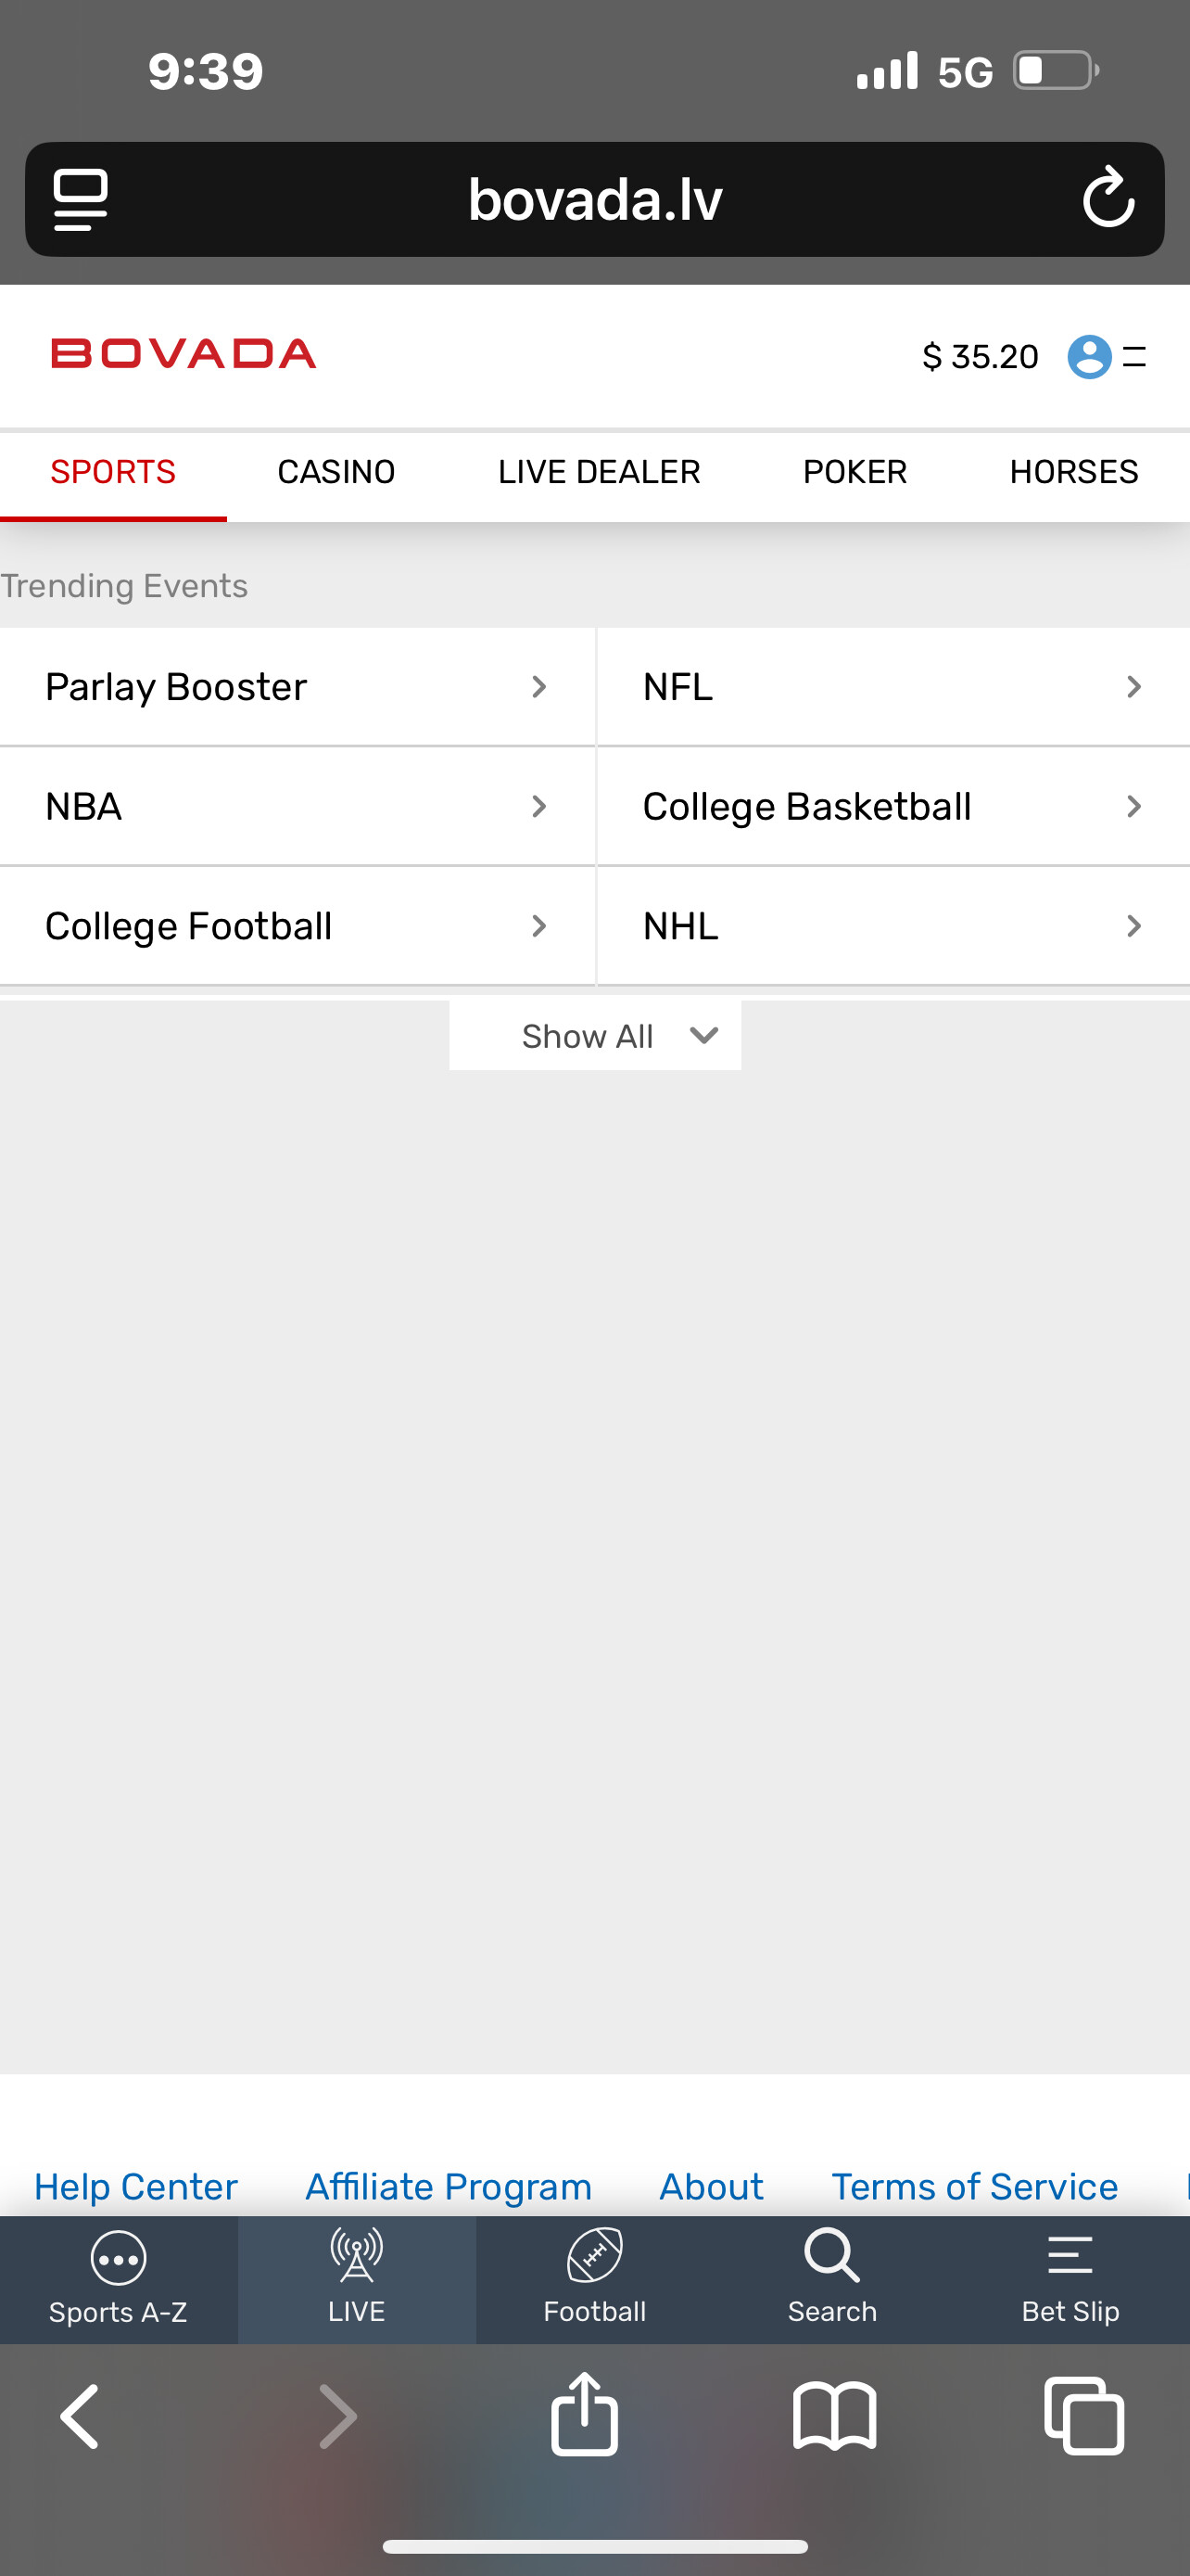Open the Bet Slip icon

(1070, 2258)
